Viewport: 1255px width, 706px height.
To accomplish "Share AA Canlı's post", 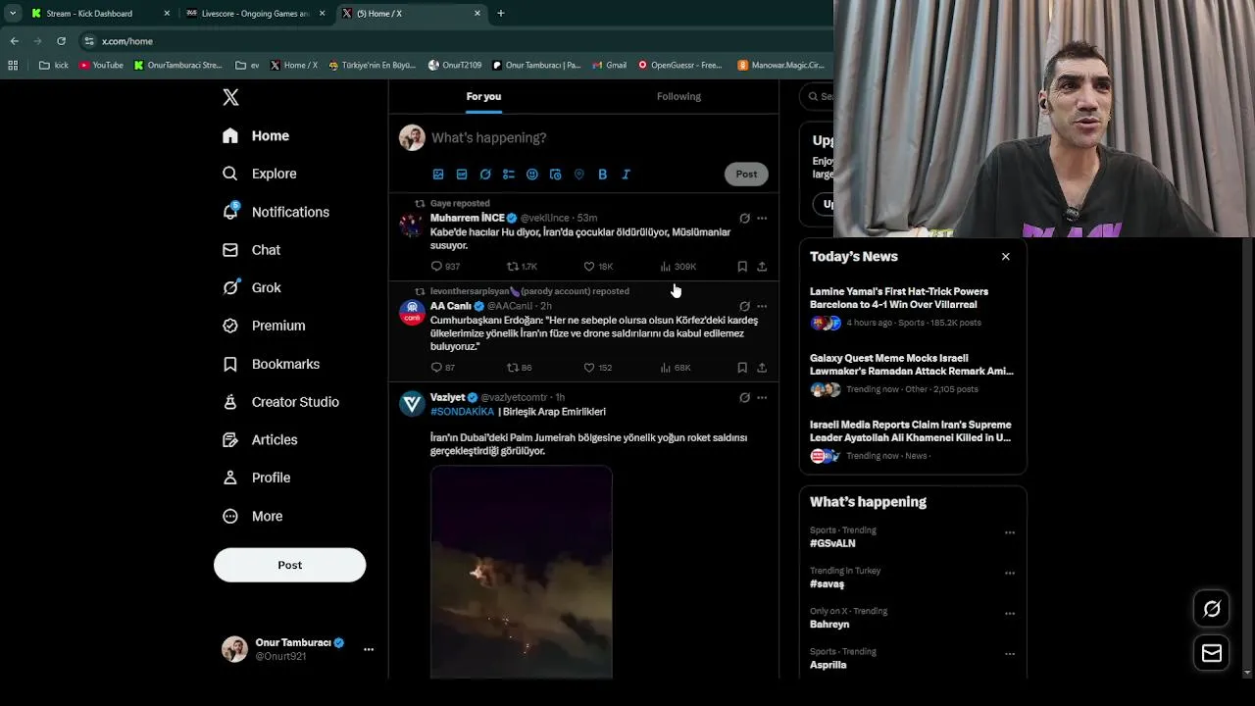I will pos(762,368).
